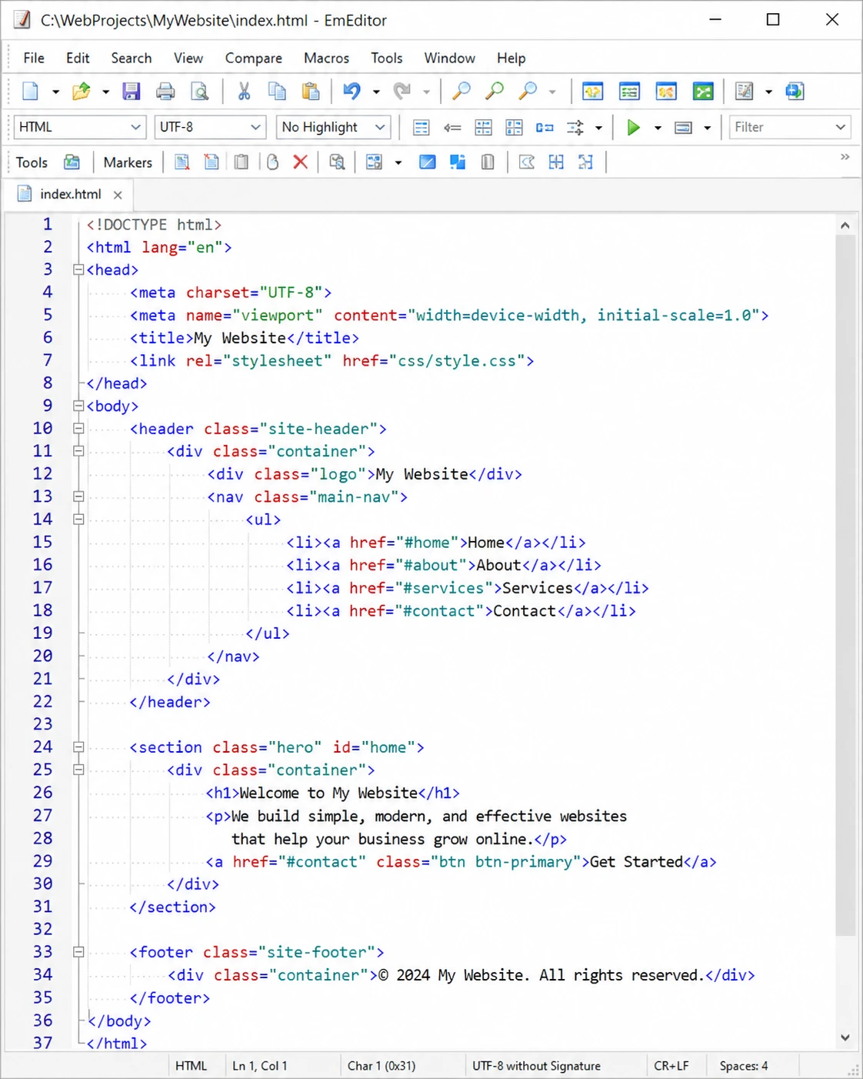Run macro with the green play icon

(633, 127)
